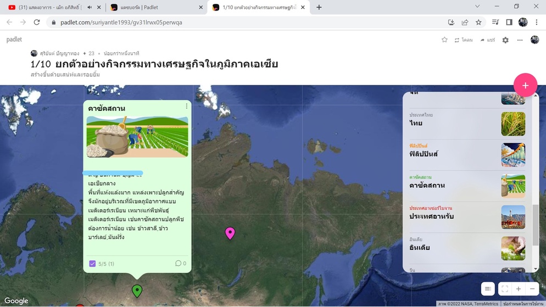Viewport: 546px width, 307px height.
Task: Click the address bar URL
Action: (x=121, y=23)
